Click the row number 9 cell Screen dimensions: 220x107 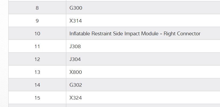tap(37, 21)
